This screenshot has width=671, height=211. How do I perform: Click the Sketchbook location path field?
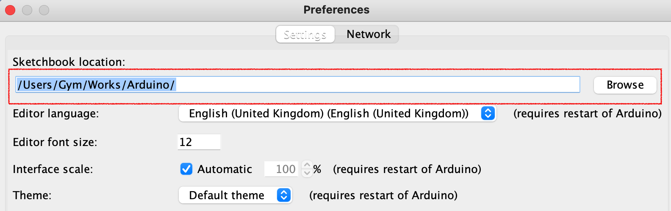[x=297, y=85]
